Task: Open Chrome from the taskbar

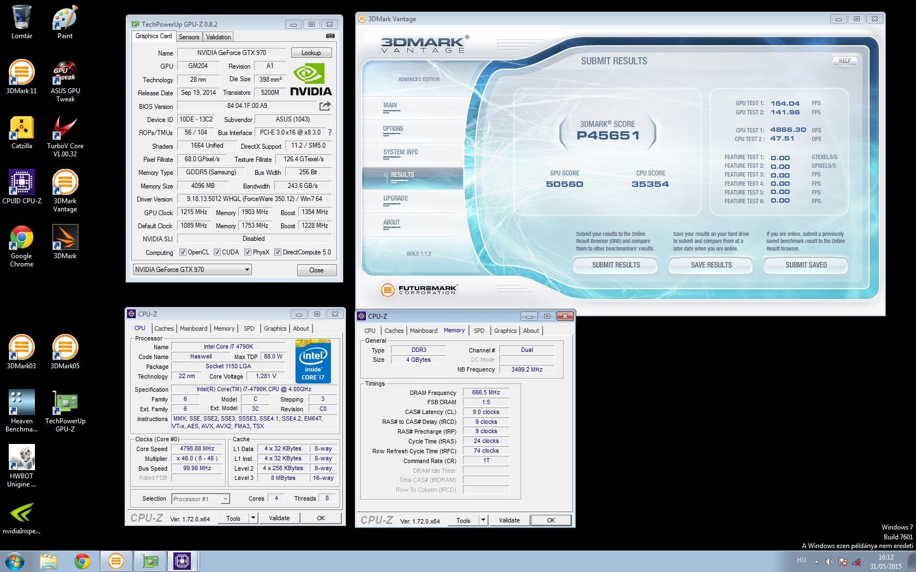Action: pyautogui.click(x=82, y=561)
